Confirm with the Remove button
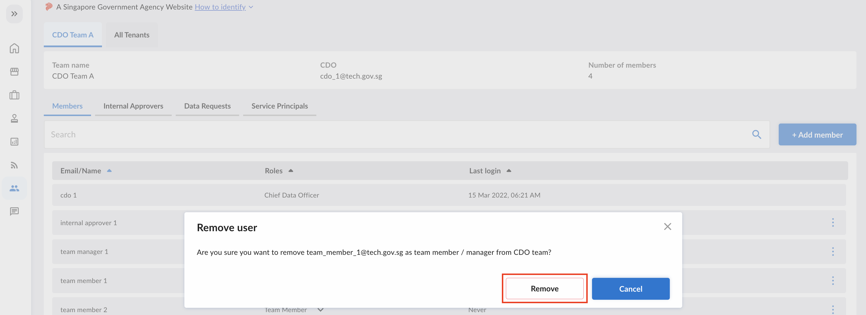The width and height of the screenshot is (866, 315). 544,289
